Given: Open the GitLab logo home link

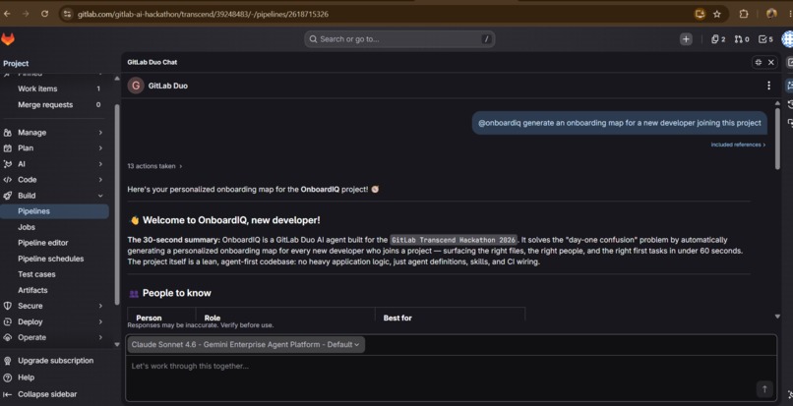Looking at the screenshot, I should coord(8,39).
